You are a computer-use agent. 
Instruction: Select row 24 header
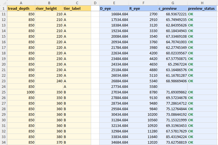tap(4, 87)
